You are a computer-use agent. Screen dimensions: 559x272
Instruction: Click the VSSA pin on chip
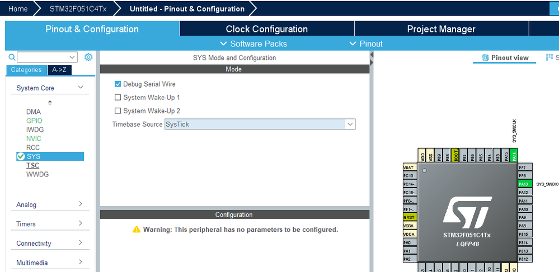coord(410,226)
